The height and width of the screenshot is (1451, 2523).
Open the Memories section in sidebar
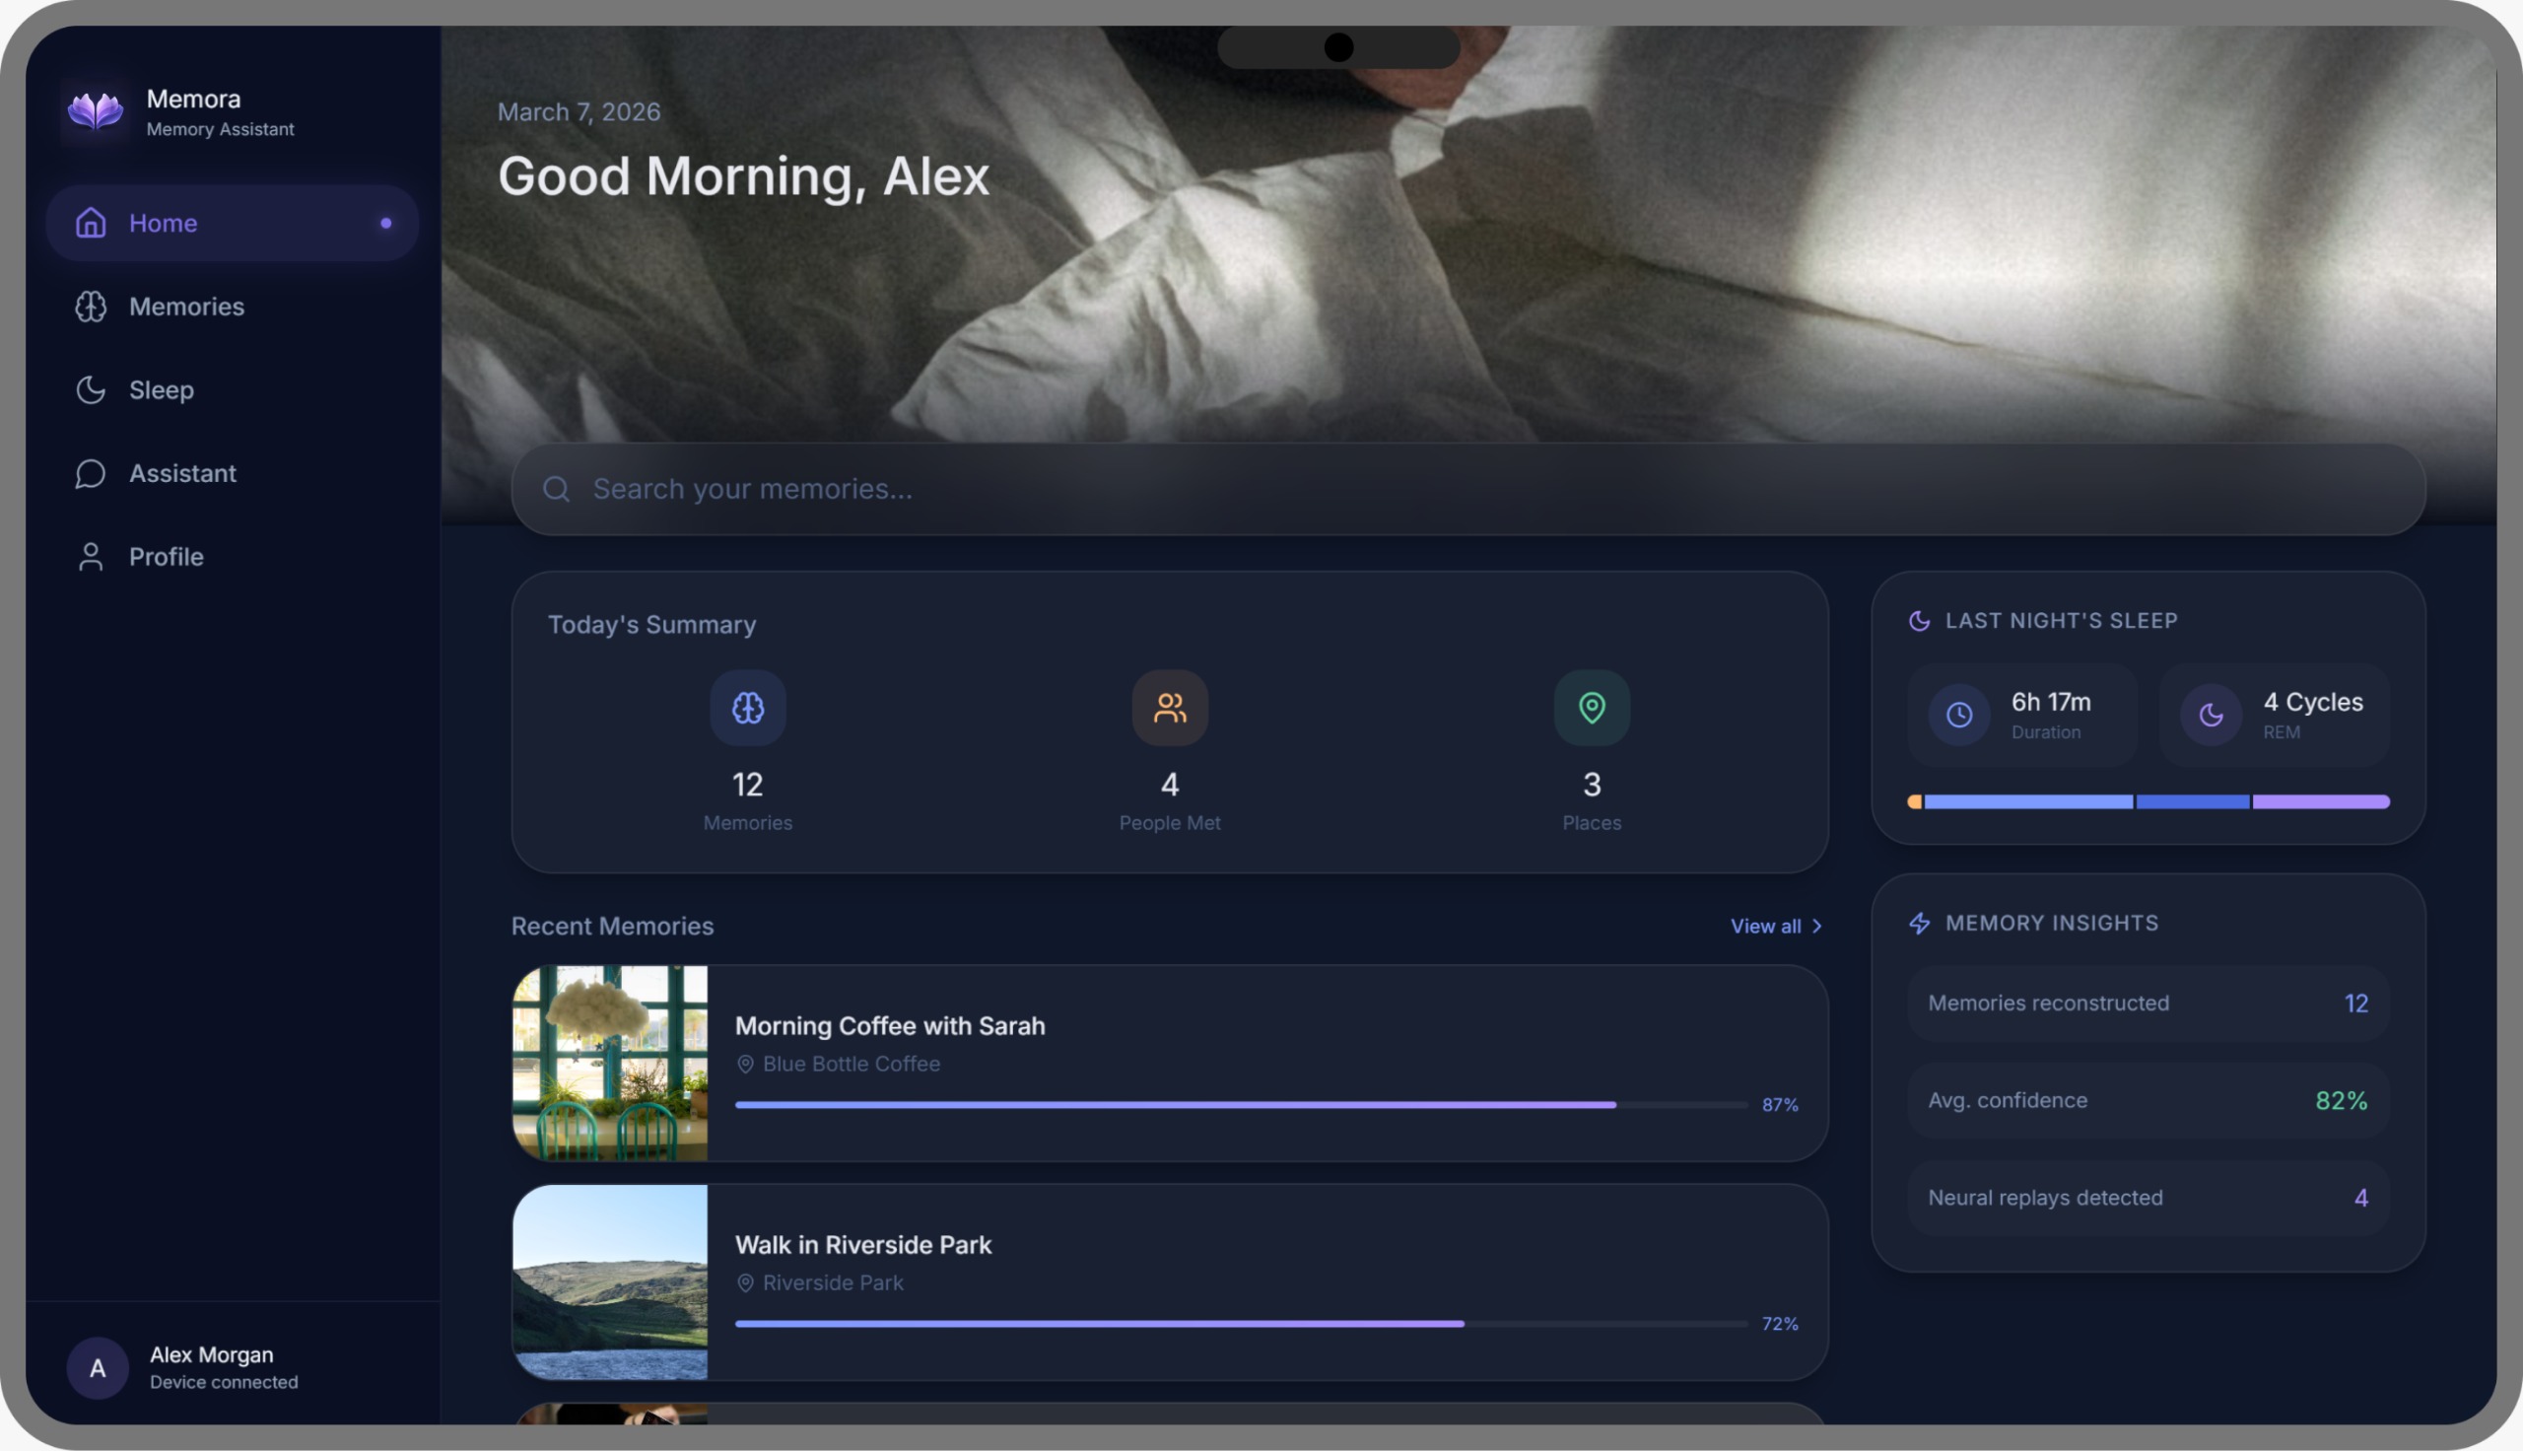click(186, 307)
